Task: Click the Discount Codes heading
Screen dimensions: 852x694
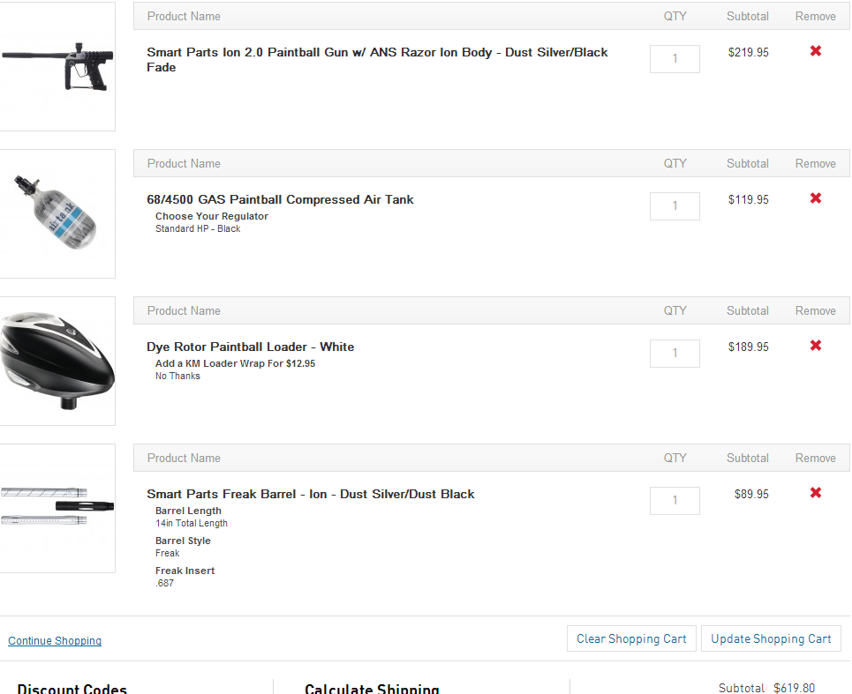Action: (x=72, y=688)
